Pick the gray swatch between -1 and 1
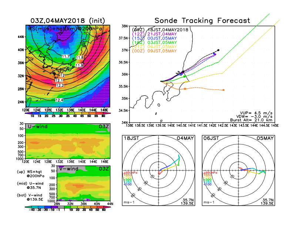293x226 pixels. coord(61,207)
